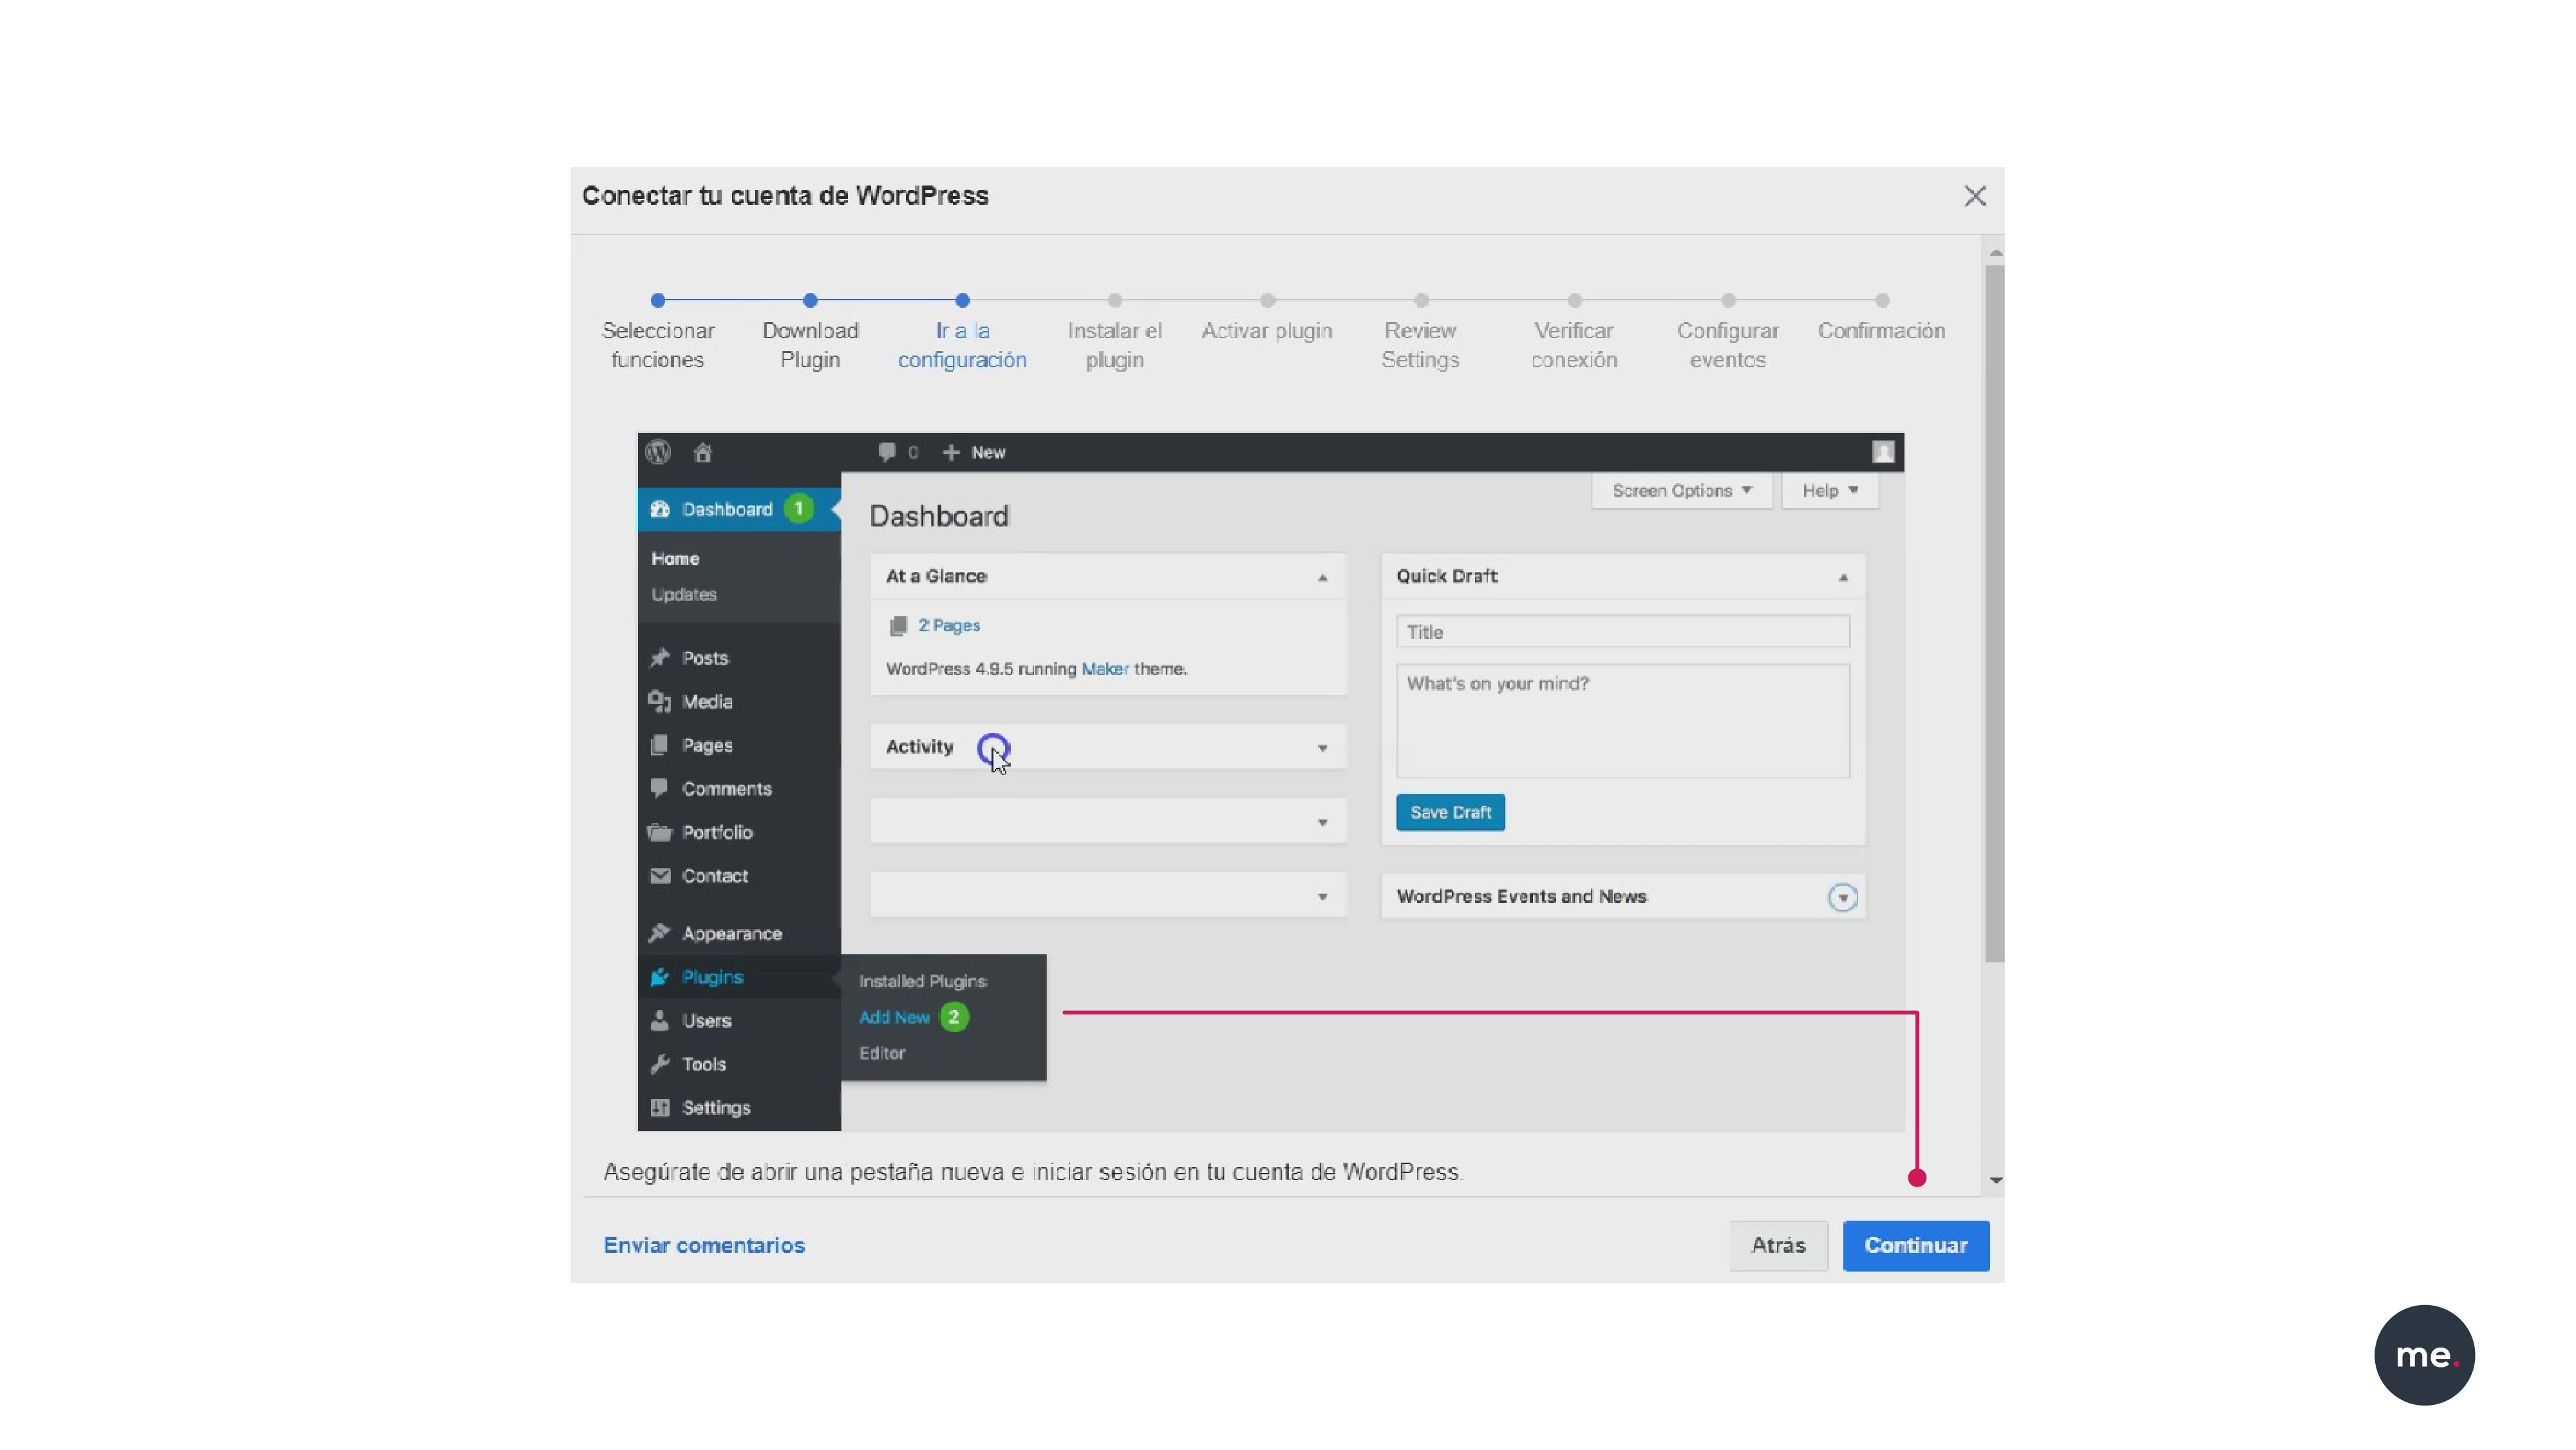Click the Atrás button
The width and height of the screenshot is (2576, 1450).
[x=1778, y=1246]
